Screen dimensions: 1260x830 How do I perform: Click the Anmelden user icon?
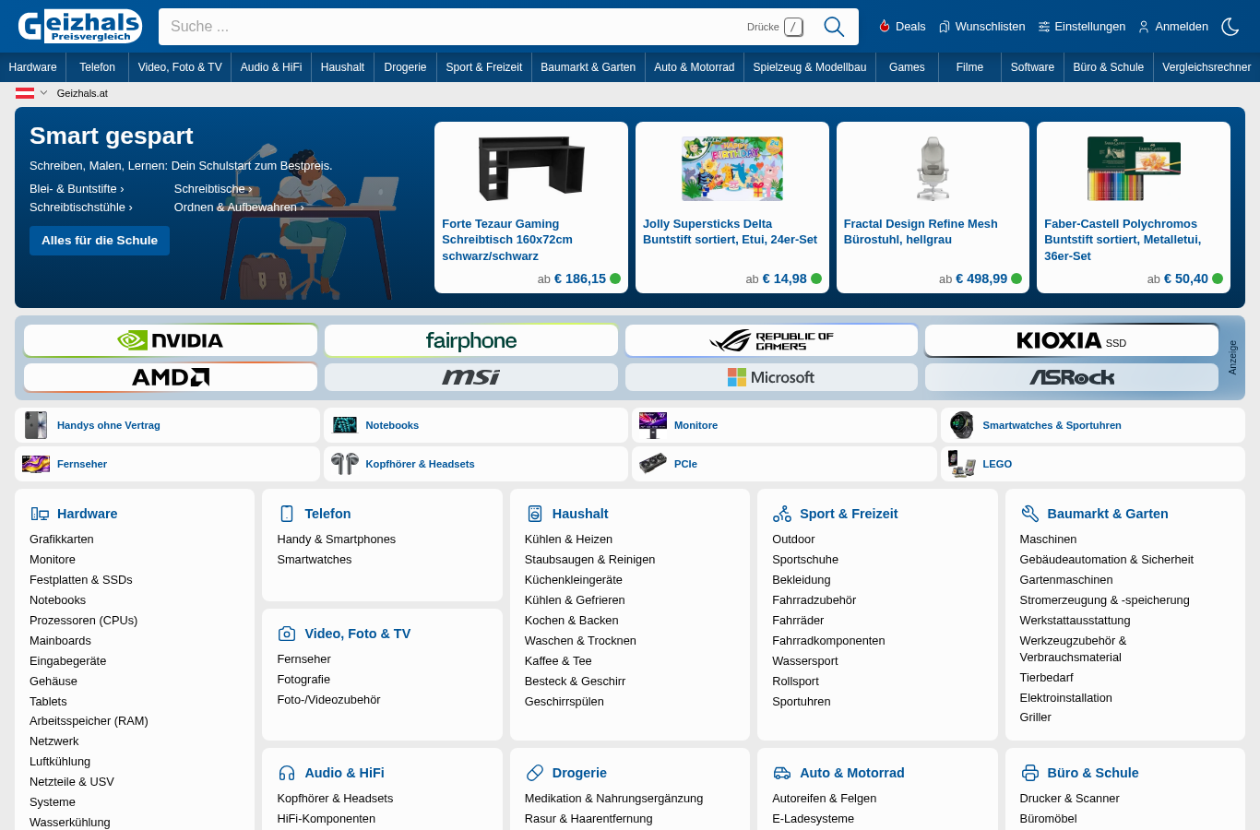1144,27
